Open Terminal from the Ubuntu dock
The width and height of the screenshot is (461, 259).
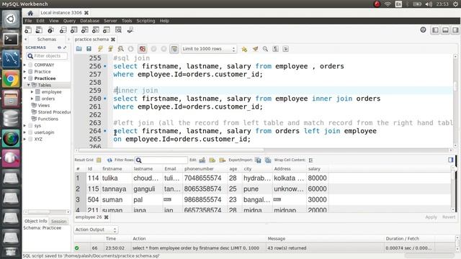(11, 39)
